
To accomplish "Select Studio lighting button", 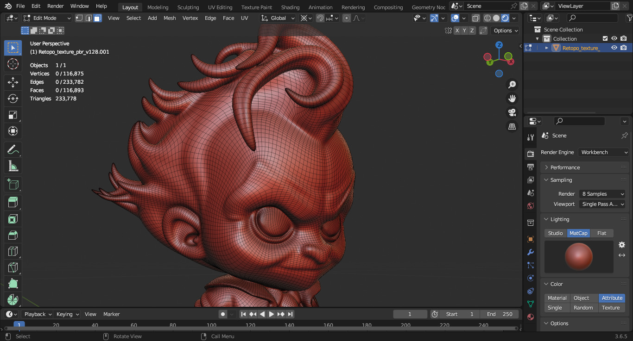I will point(556,233).
